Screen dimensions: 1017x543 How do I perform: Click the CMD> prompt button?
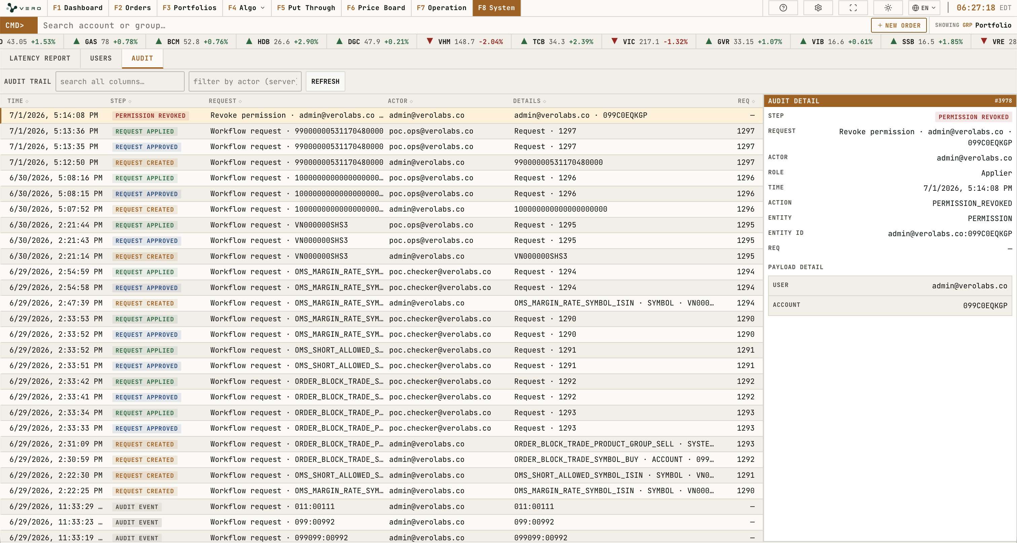tap(18, 25)
